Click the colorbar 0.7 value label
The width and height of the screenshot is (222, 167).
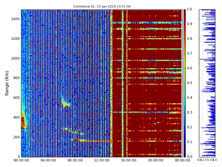tap(190, 53)
